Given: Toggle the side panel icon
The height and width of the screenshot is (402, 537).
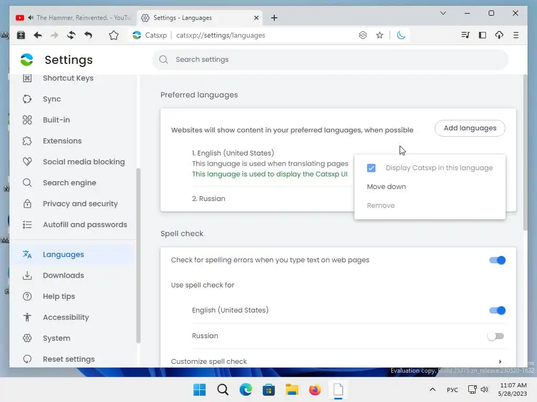Looking at the screenshot, I should pos(482,35).
